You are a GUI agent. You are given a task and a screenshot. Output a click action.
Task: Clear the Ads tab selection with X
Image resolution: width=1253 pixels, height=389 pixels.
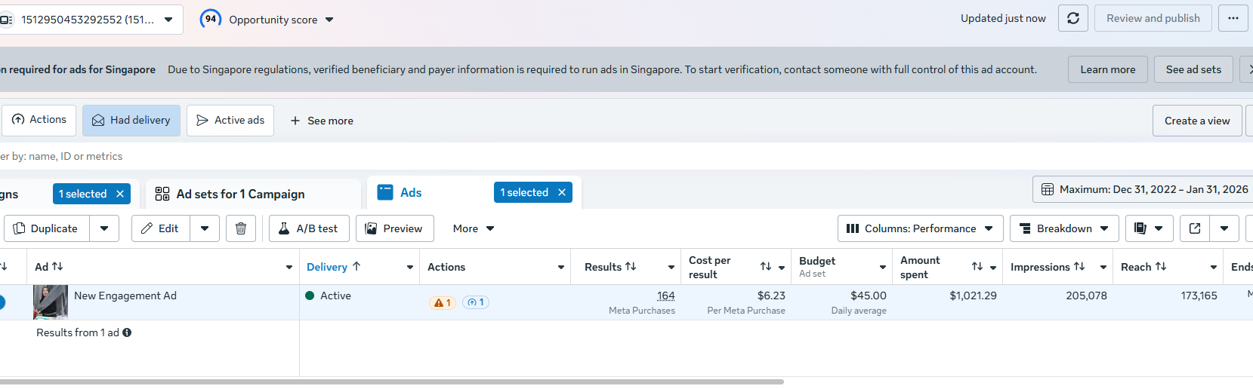click(562, 192)
